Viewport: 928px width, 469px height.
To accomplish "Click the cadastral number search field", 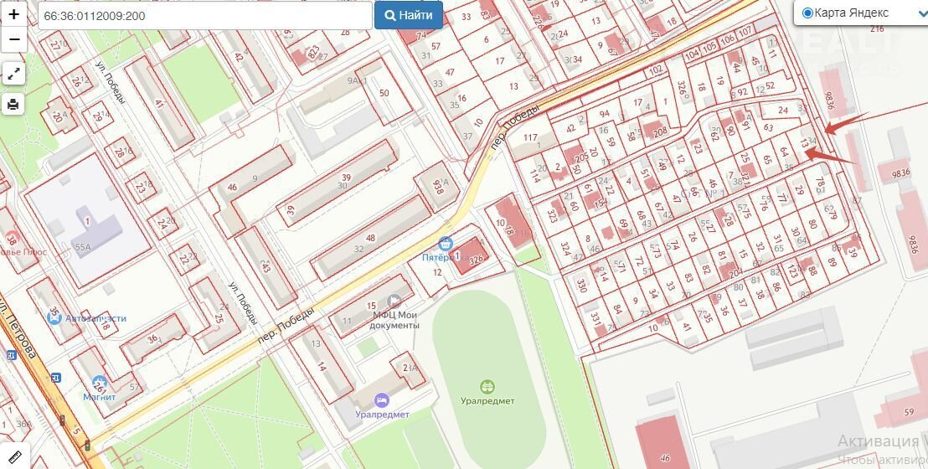I will pyautogui.click(x=204, y=15).
